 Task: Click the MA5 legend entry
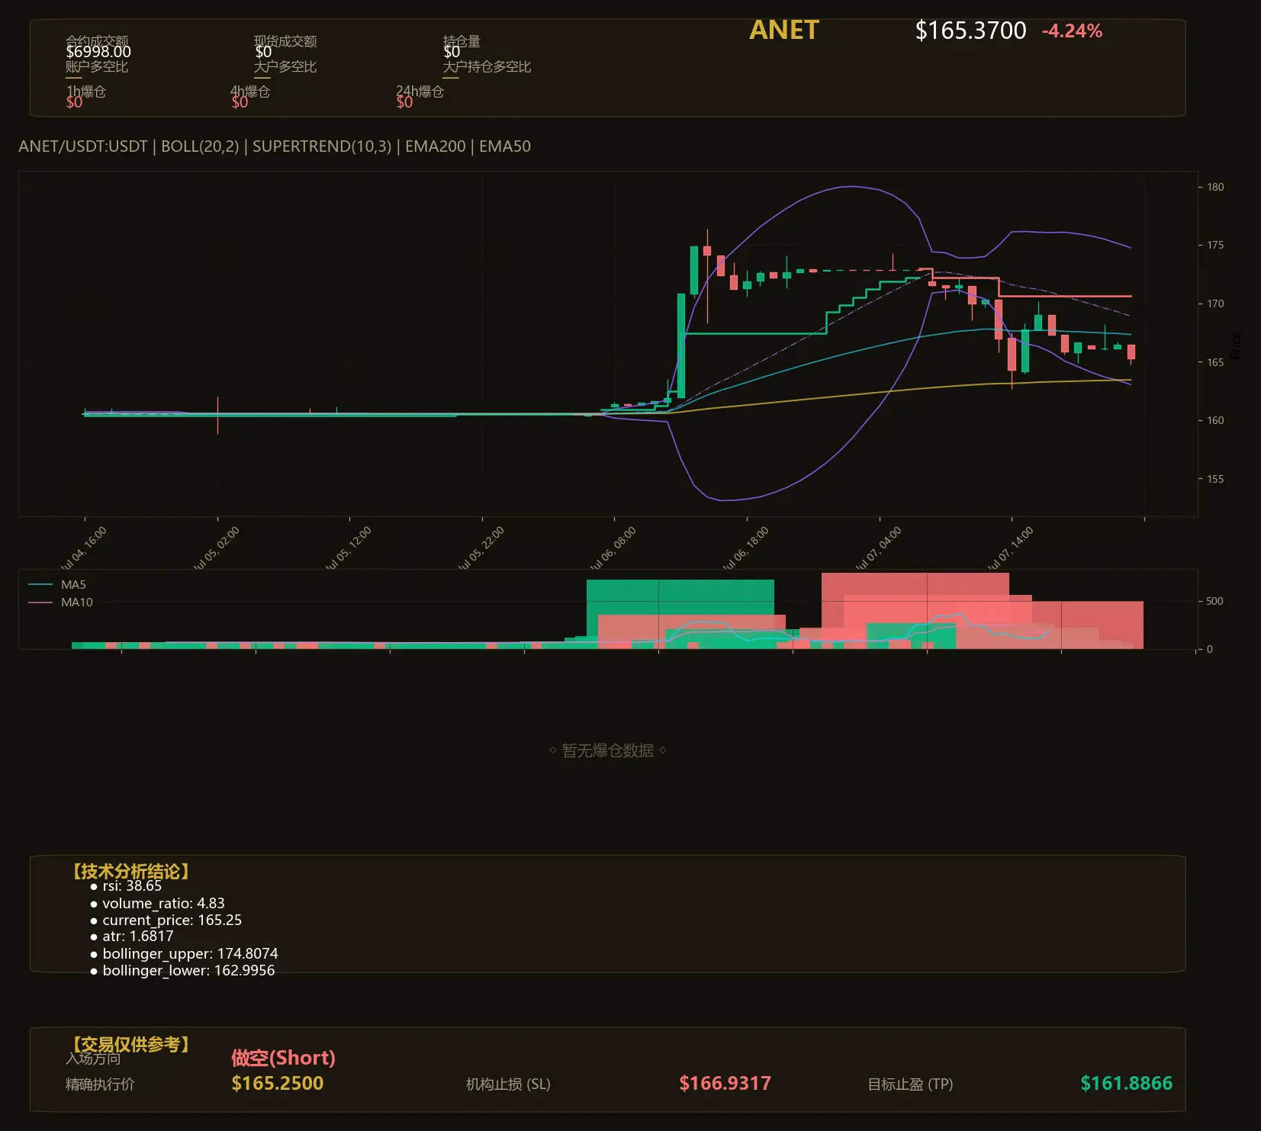(57, 585)
